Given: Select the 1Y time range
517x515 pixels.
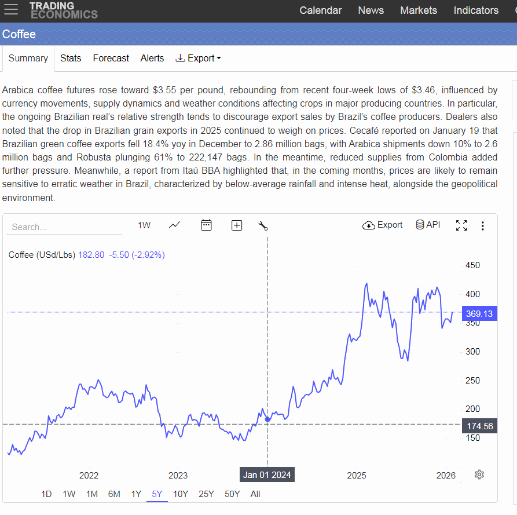Looking at the screenshot, I should [136, 494].
